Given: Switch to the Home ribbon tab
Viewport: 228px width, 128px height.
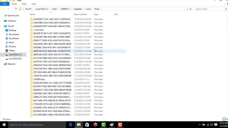Looking at the screenshot, I should [x=14, y=4].
